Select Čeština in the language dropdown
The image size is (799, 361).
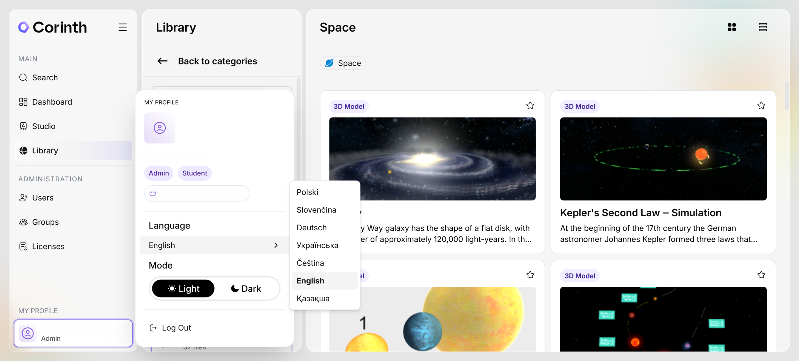[x=310, y=263]
